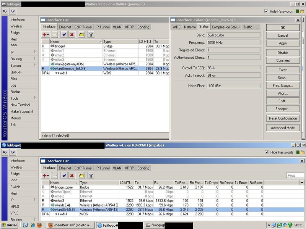Viewport: 306px width, 229px height.
Task: Click the funnel Filter icon in the upper Interface List
Action: pyautogui.click(x=91, y=35)
